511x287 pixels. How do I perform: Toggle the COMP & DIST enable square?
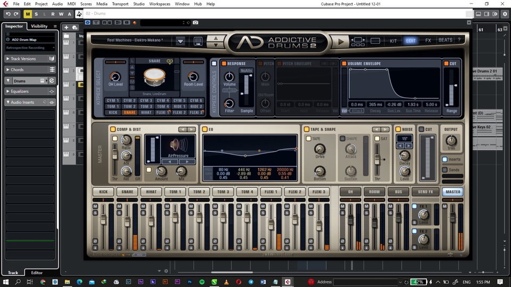click(113, 129)
